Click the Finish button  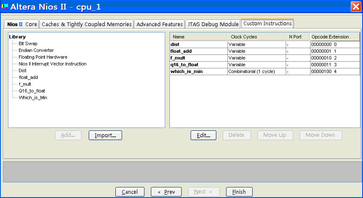[239, 192]
